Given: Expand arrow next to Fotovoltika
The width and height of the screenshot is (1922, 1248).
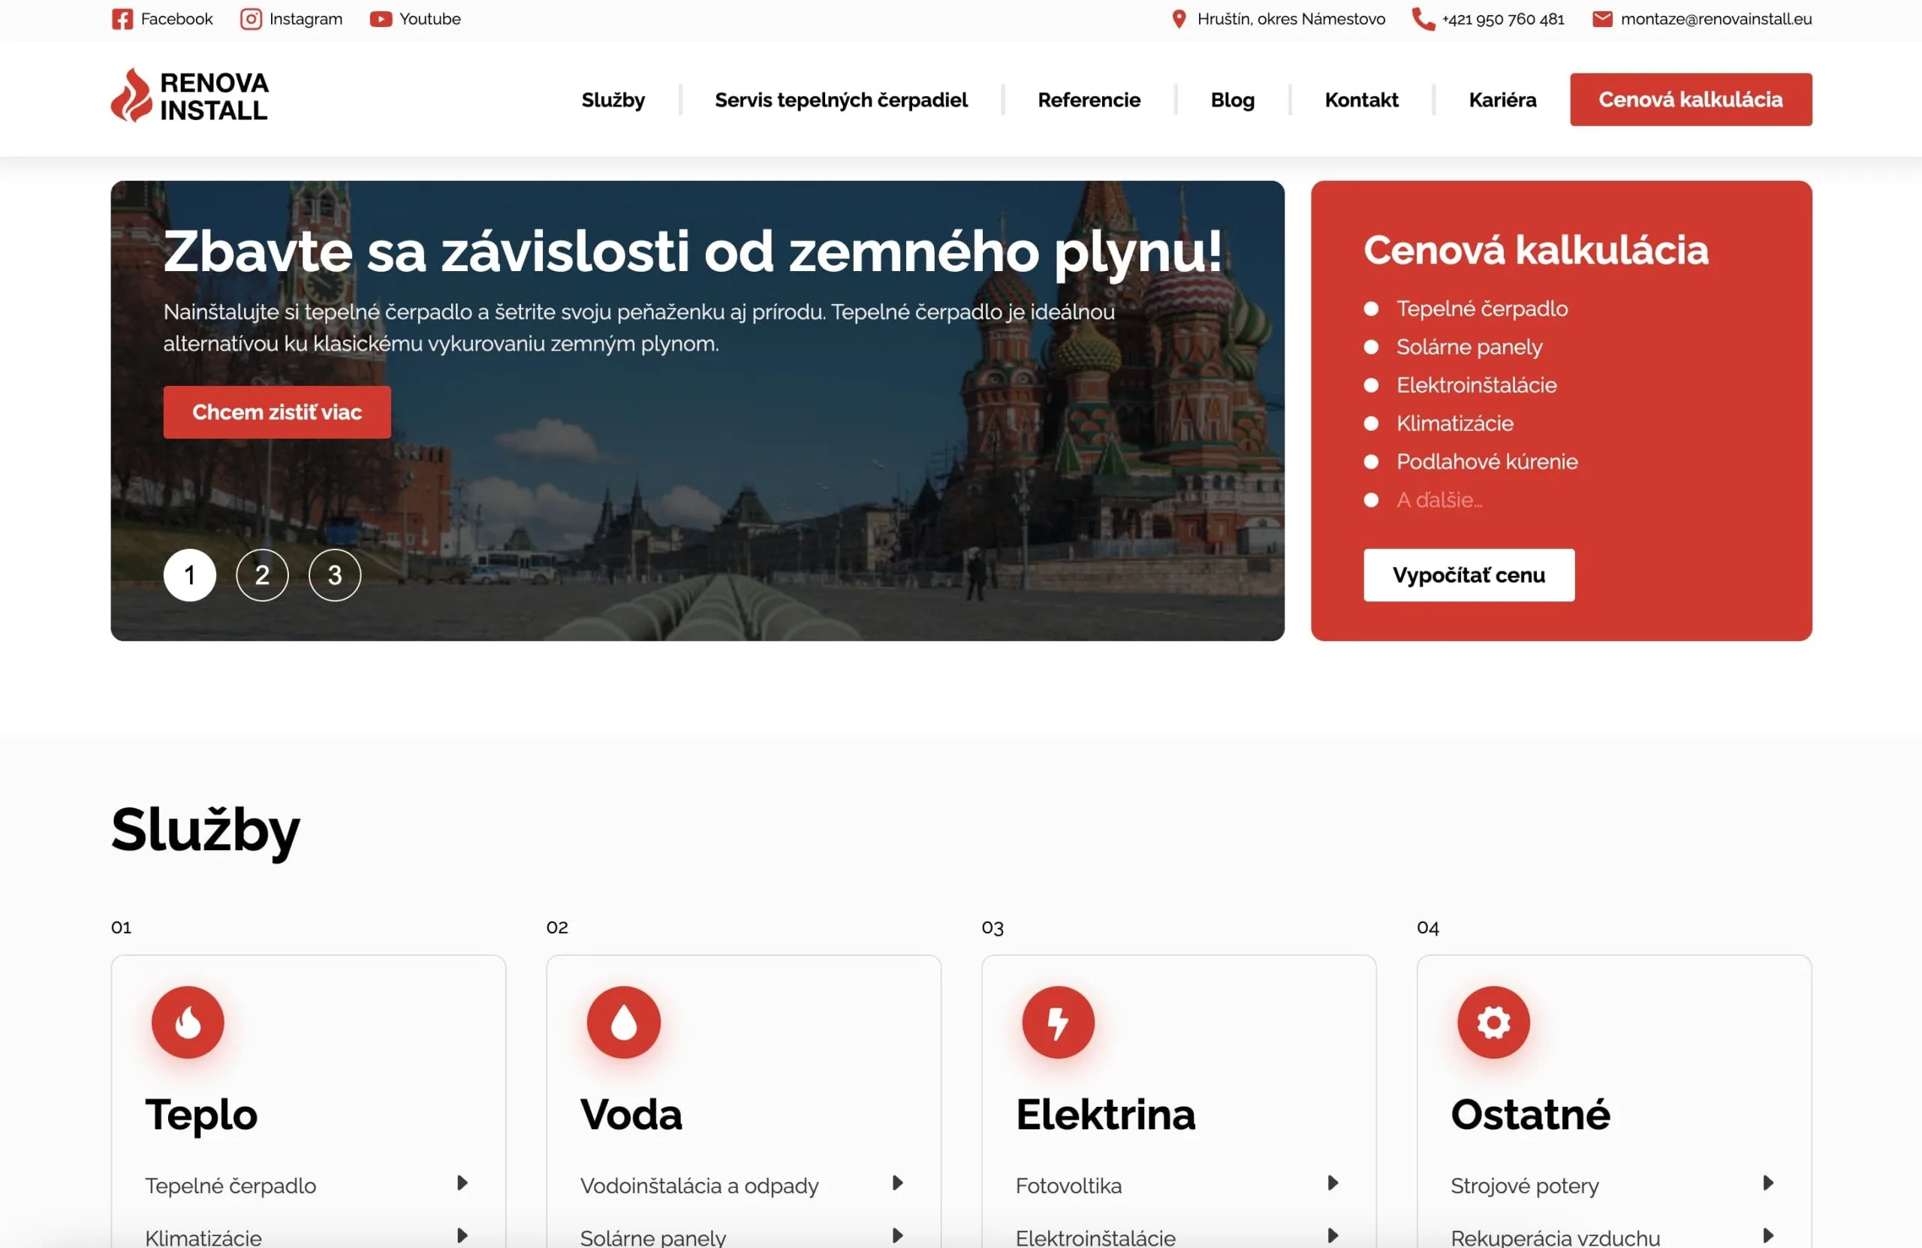Looking at the screenshot, I should [1333, 1183].
